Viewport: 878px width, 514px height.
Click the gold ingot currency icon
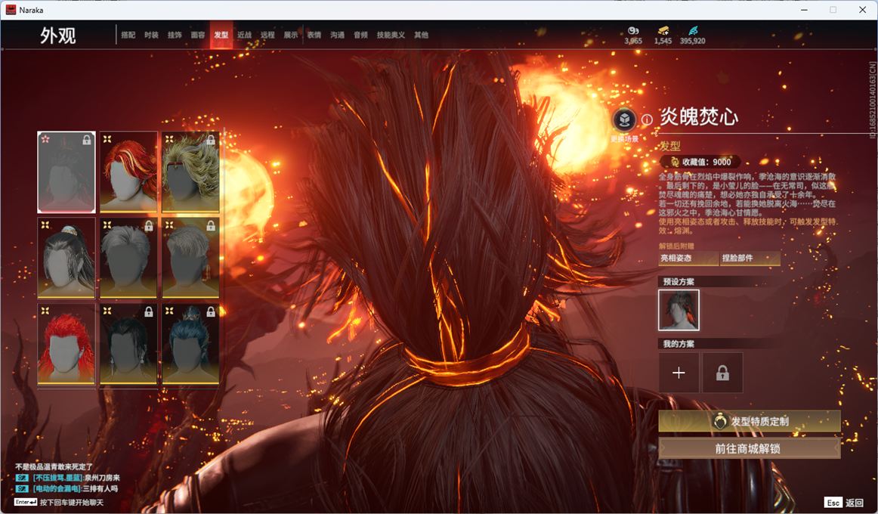click(x=663, y=31)
